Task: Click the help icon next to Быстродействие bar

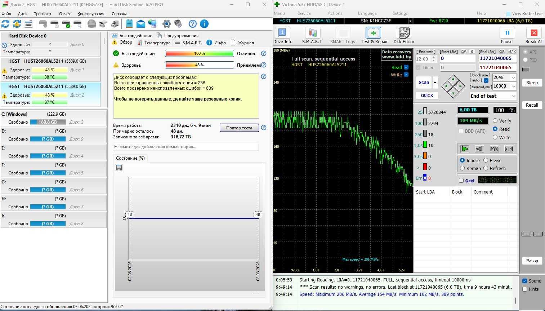Action: (x=264, y=53)
